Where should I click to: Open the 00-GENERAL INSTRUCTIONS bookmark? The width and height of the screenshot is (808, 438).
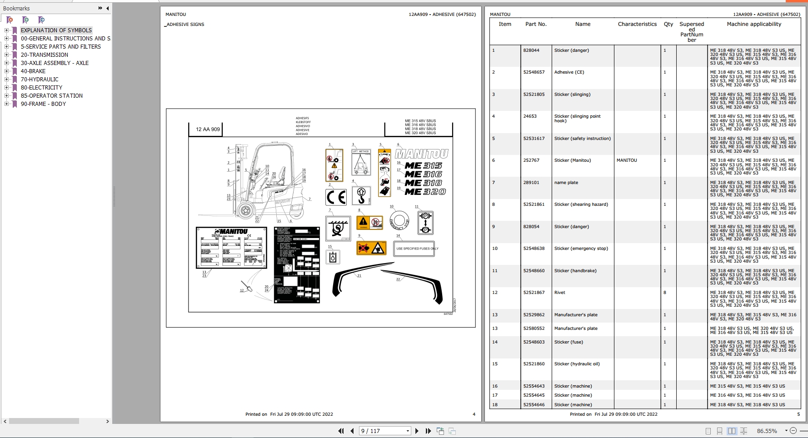click(x=65, y=39)
